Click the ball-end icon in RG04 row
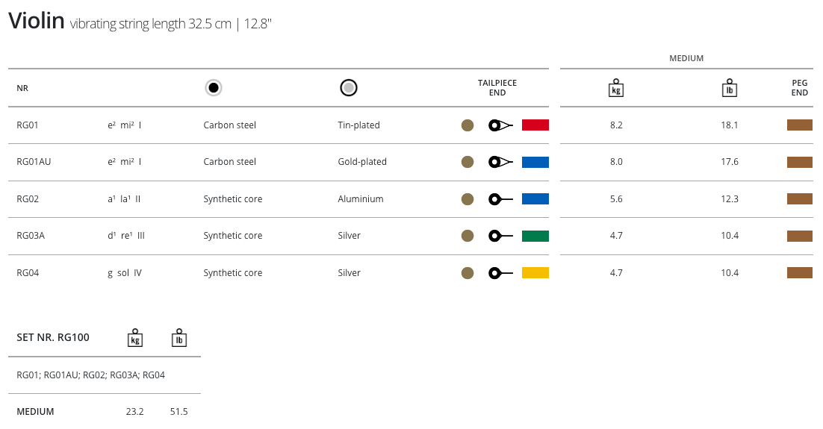This screenshot has height=429, width=823. pos(500,273)
